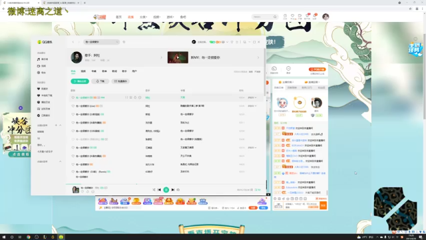
Task: Expand the artist card right chevron
Action: click(x=161, y=57)
